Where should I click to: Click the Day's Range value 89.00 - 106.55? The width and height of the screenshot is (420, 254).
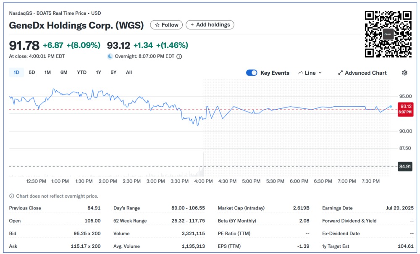(x=188, y=208)
